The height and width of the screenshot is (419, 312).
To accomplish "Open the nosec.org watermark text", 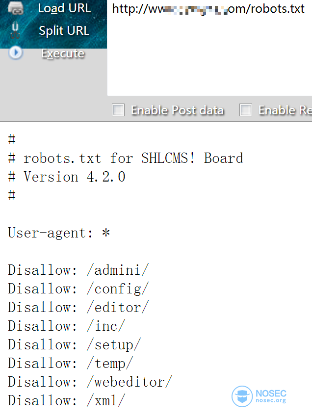I will tap(271, 400).
